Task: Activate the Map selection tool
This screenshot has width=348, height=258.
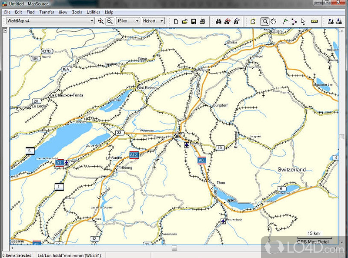Action: click(x=253, y=21)
